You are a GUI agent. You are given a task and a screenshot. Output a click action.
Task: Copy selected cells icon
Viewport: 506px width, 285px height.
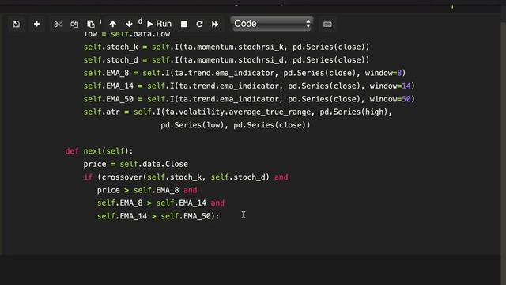click(x=74, y=24)
